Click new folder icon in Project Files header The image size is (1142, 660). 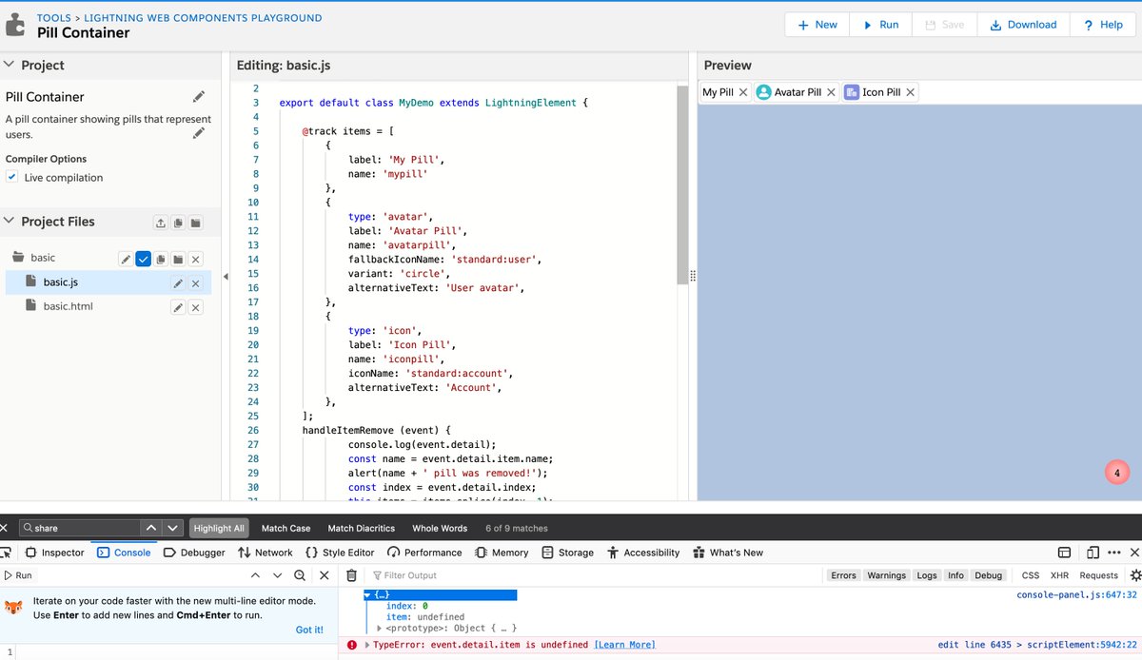pyautogui.click(x=195, y=223)
